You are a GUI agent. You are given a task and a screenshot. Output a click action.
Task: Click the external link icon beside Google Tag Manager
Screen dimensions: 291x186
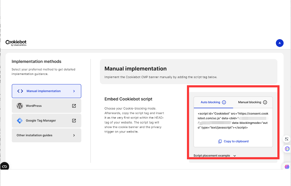[x=74, y=120]
